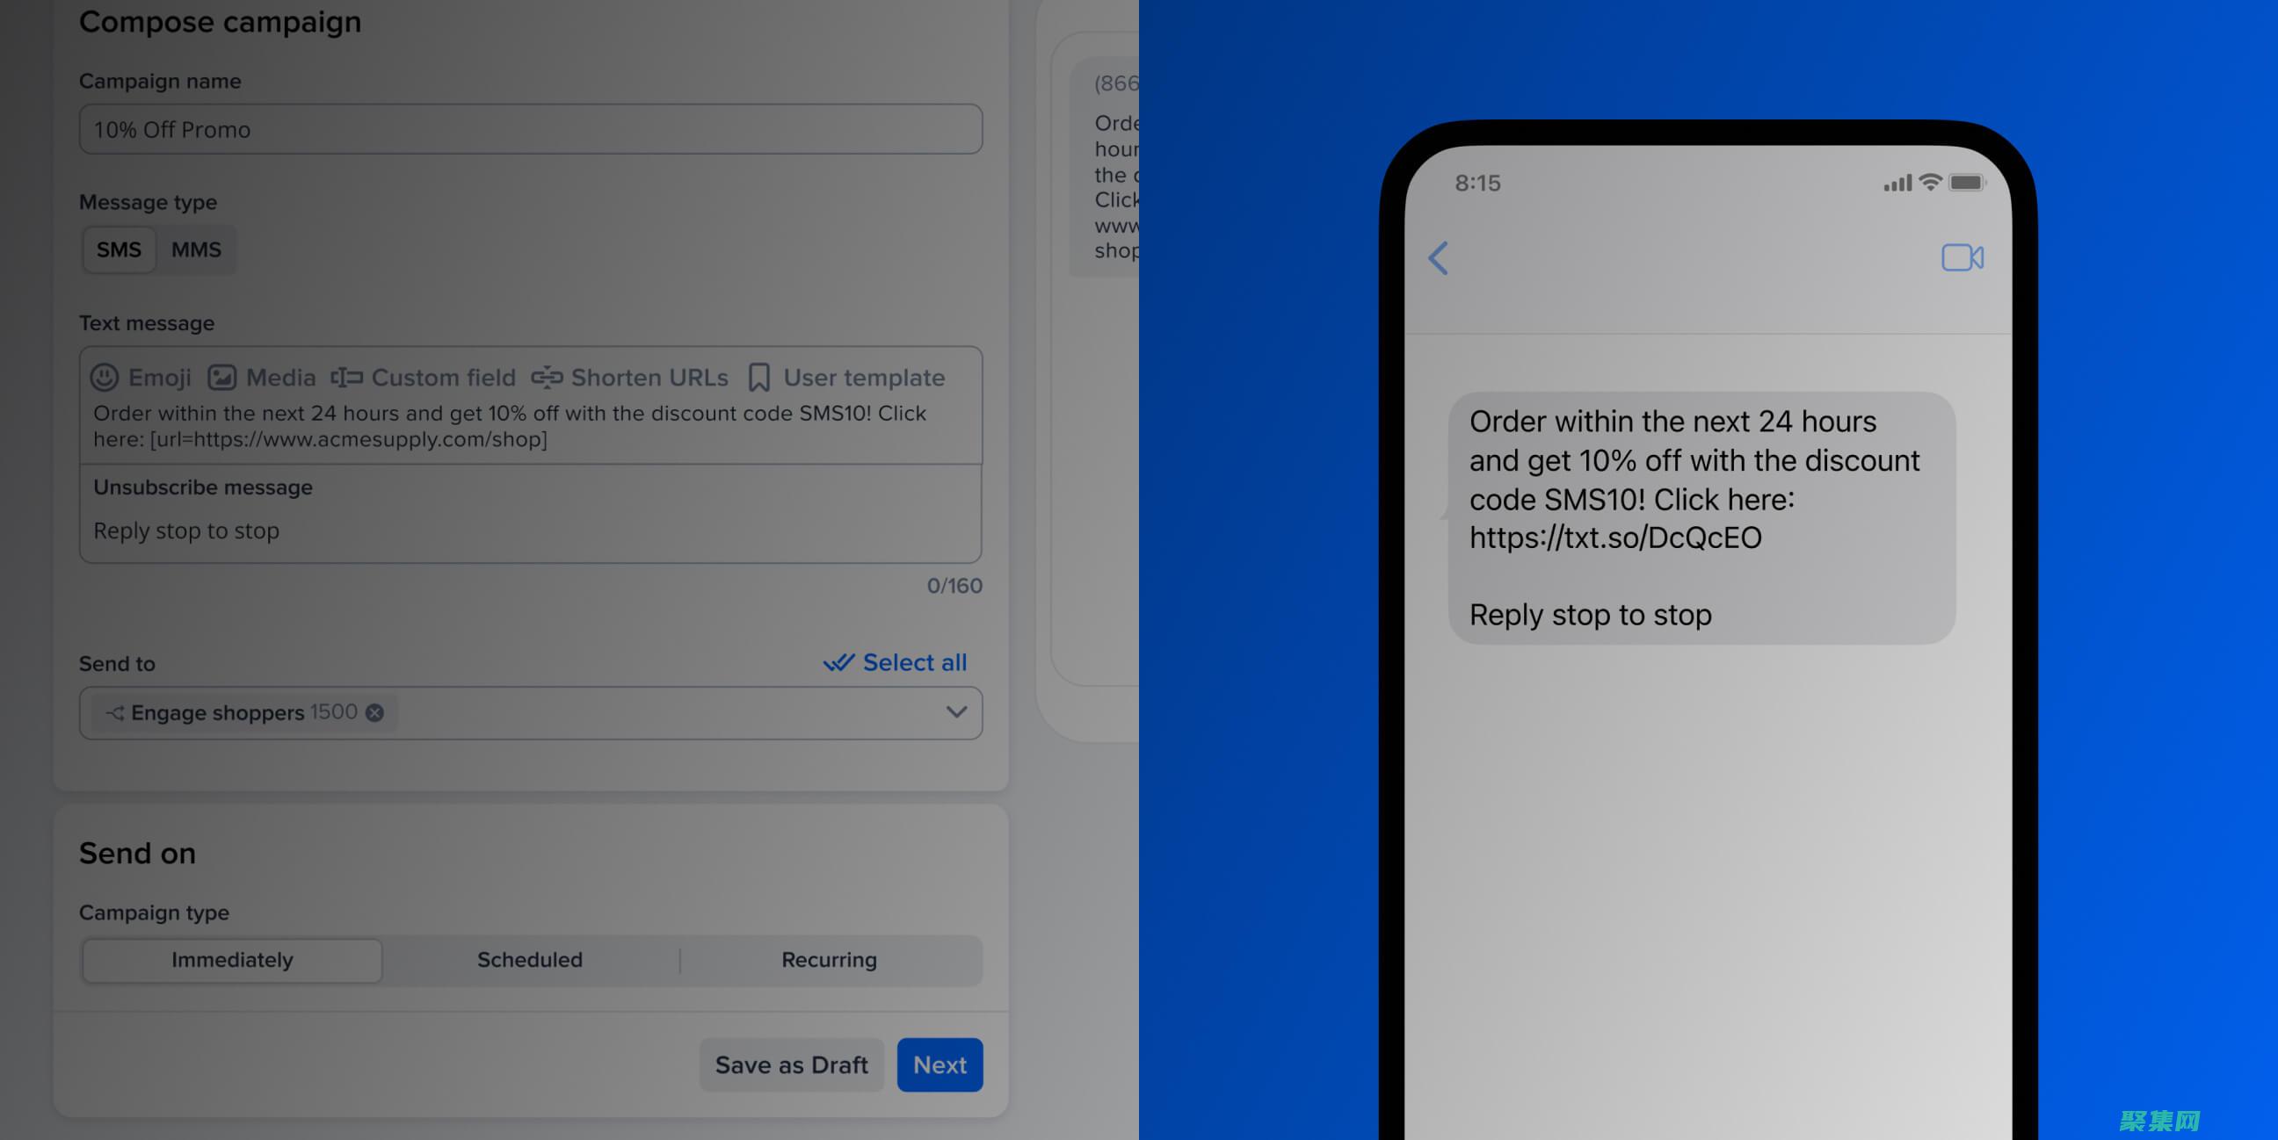Select MMS message type toggle
The image size is (2278, 1140).
tap(195, 249)
